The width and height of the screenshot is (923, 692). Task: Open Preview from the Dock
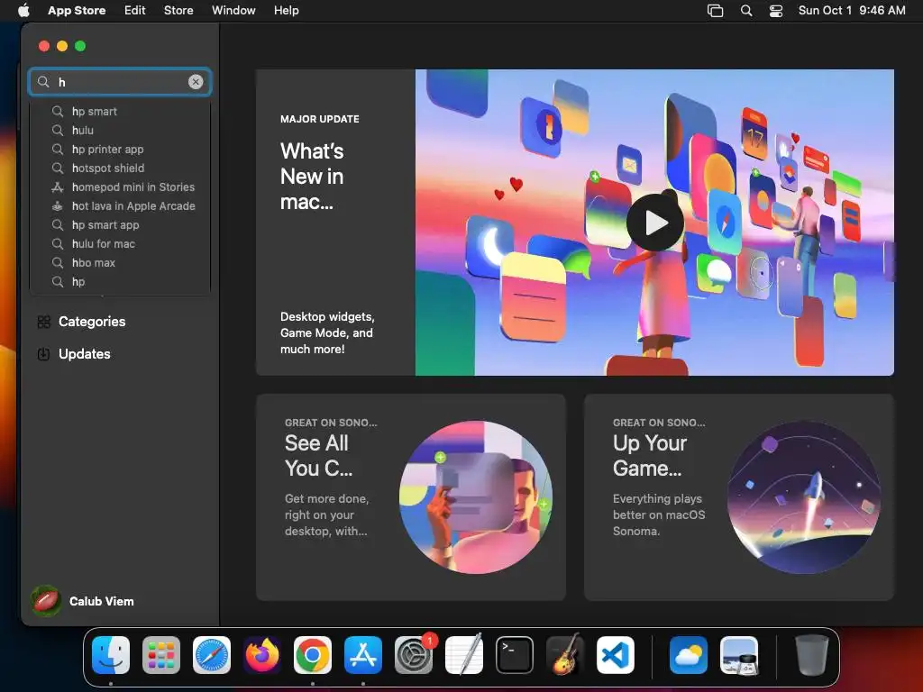(x=739, y=655)
